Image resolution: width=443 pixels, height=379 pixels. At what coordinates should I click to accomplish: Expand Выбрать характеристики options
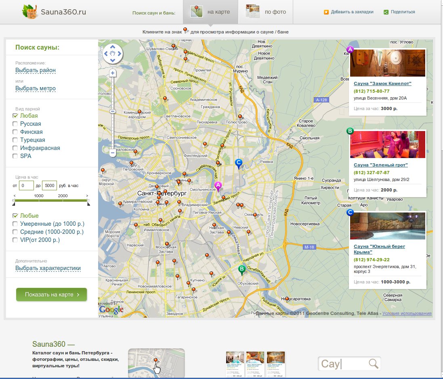(48, 268)
